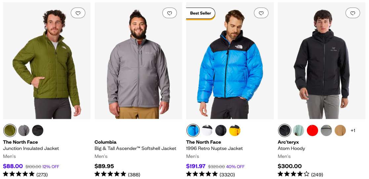The height and width of the screenshot is (179, 369).
Task: Click the Best Seller badge
Action: [x=201, y=13]
